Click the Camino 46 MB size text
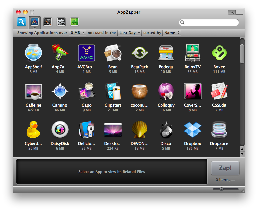Viewport: 258px width, 211px height. (x=60, y=110)
